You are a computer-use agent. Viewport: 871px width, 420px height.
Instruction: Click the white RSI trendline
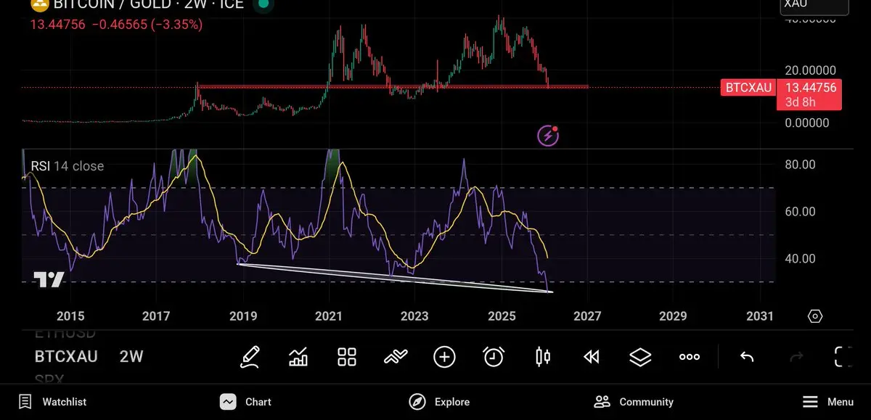(396, 278)
